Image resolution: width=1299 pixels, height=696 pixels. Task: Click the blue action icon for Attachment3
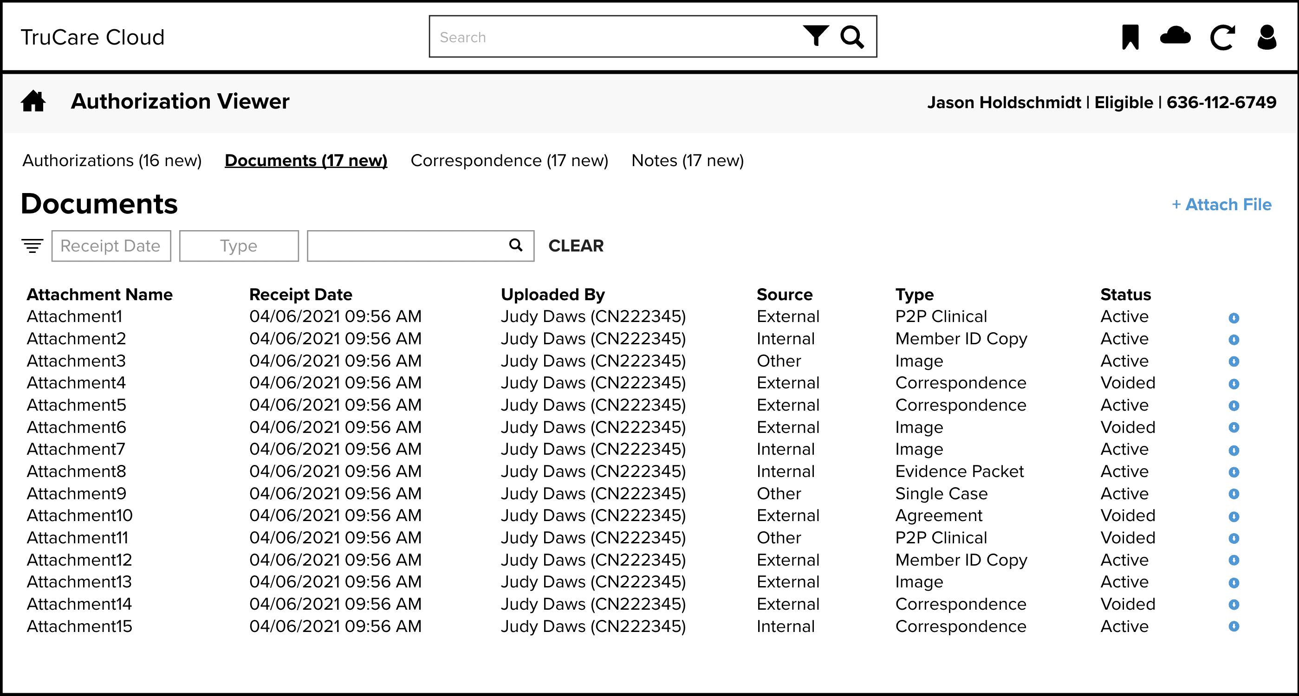(1234, 361)
